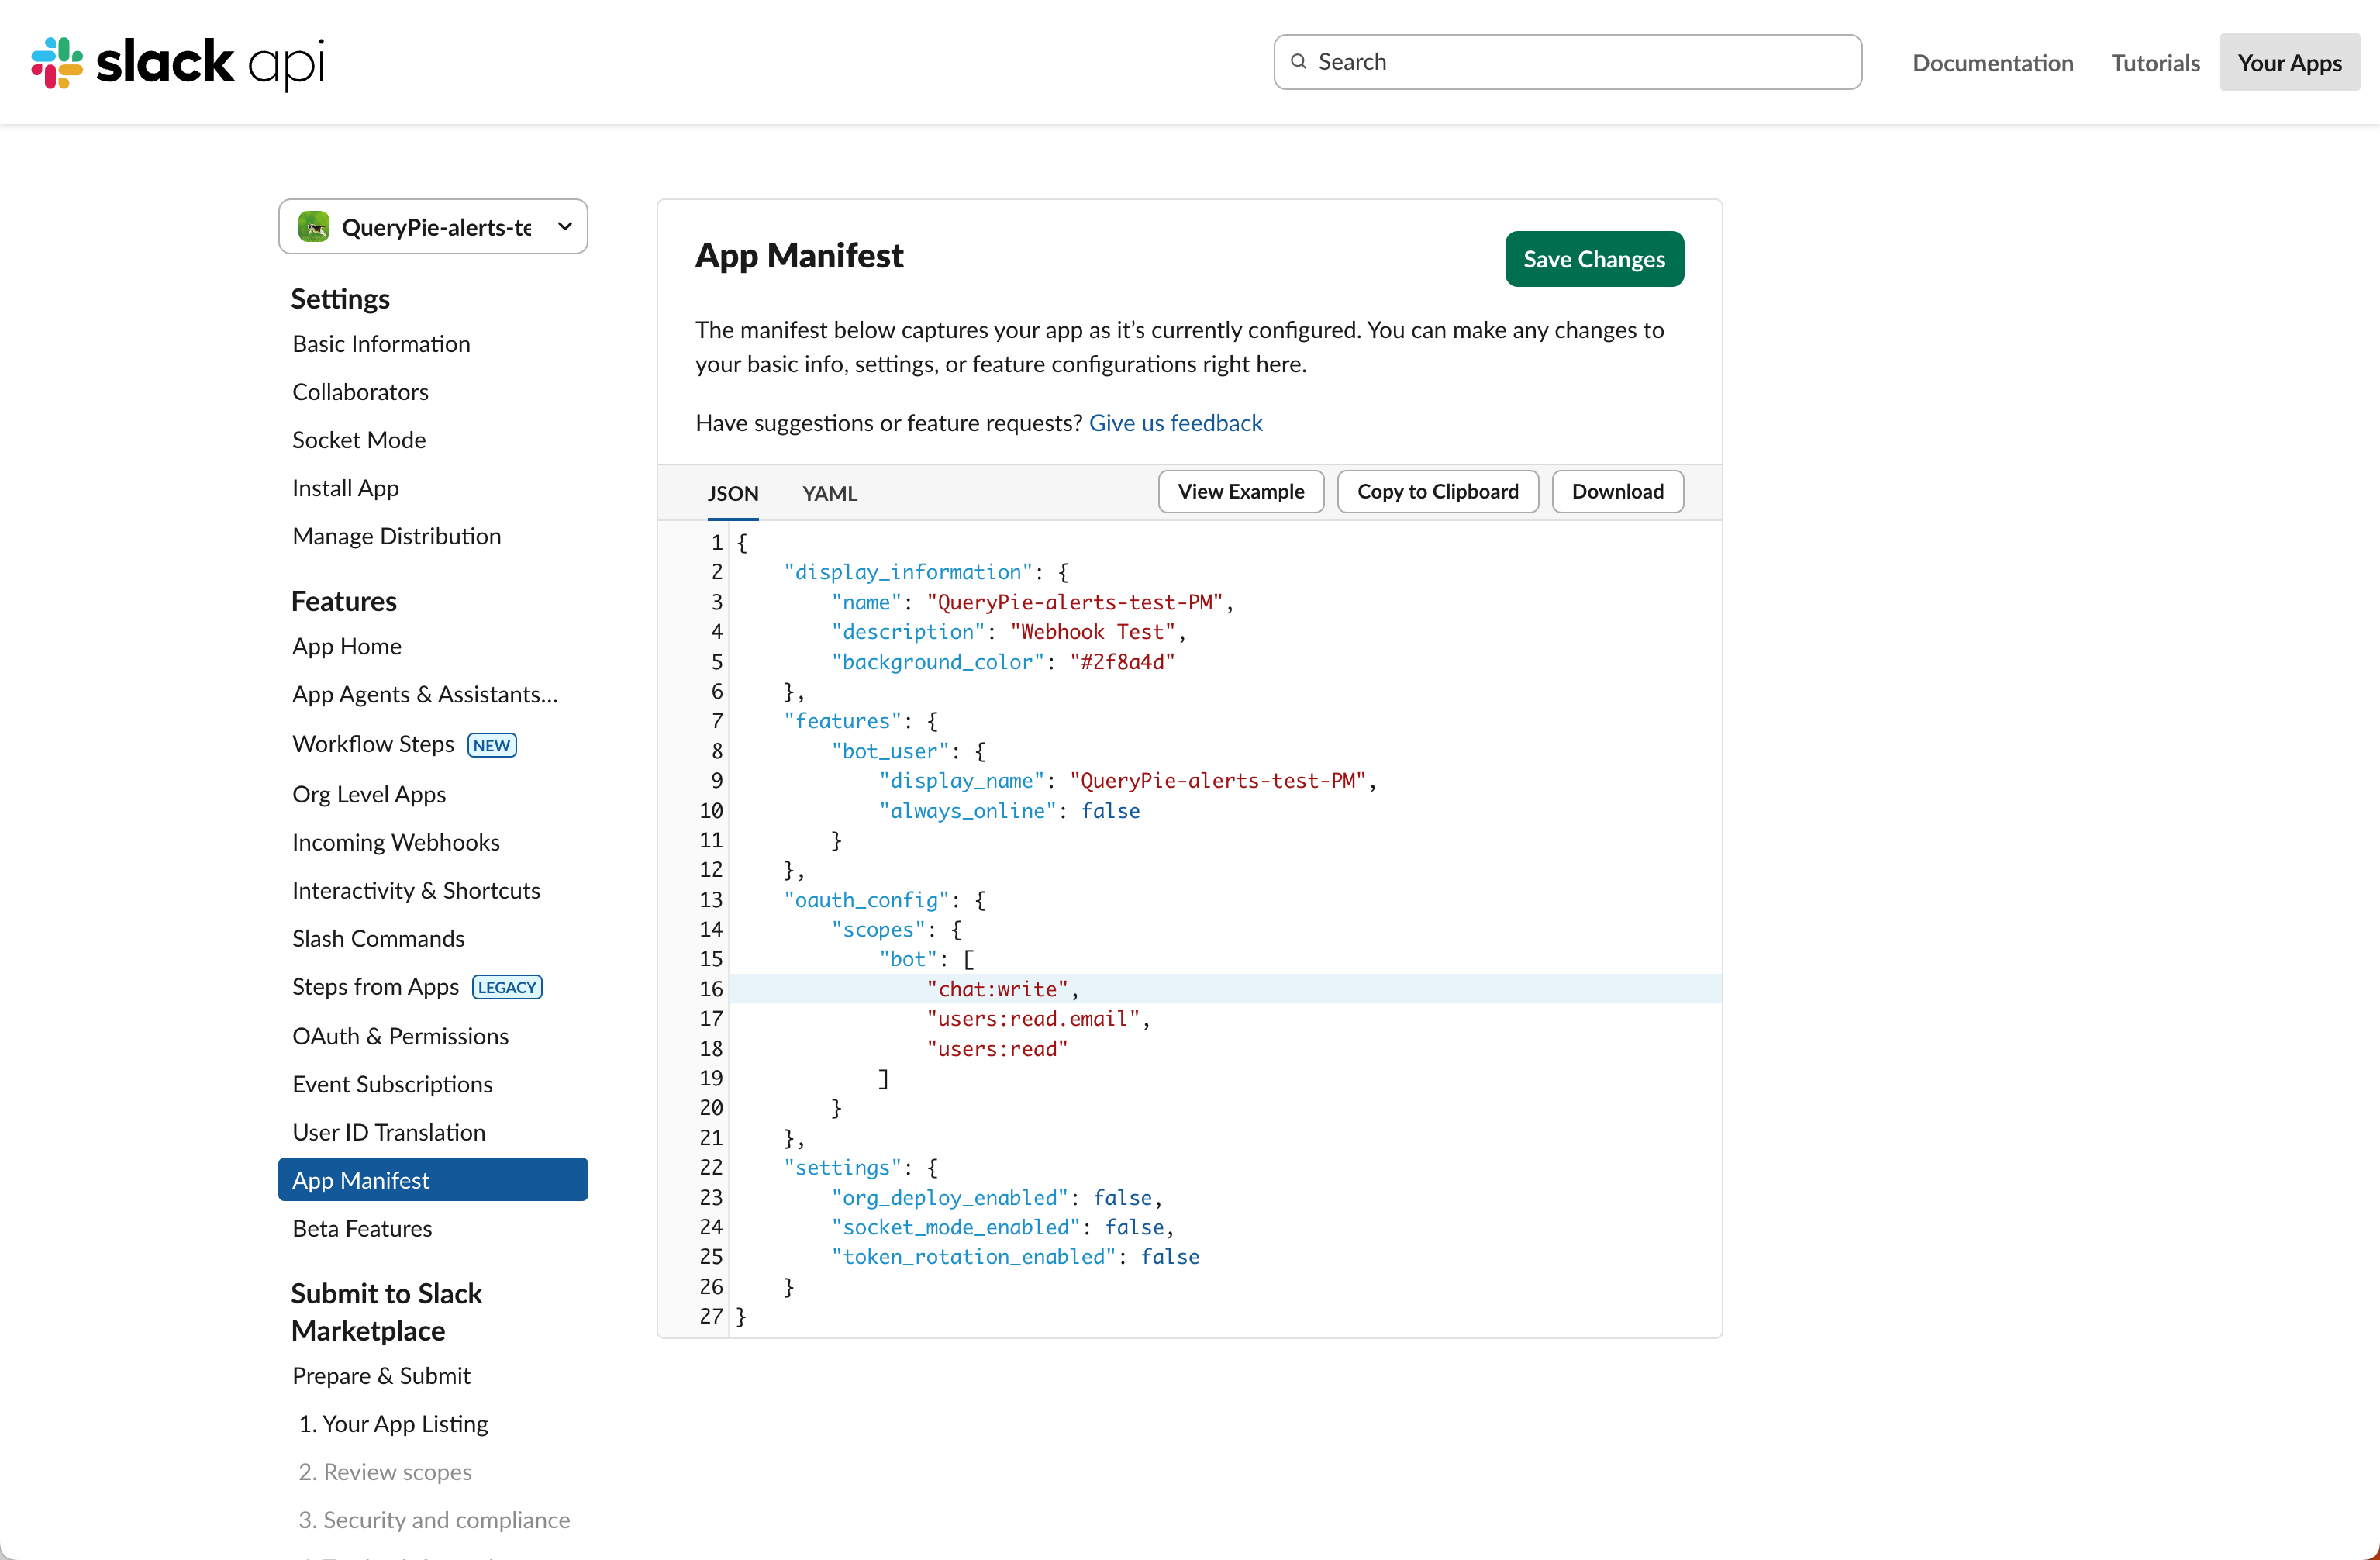Download the app manifest
Screen dimensions: 2380x1560
[1616, 491]
